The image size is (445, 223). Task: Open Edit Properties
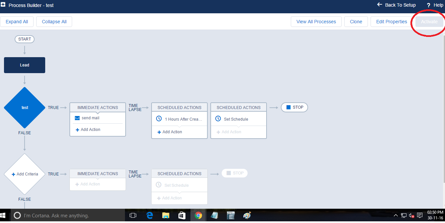(391, 22)
